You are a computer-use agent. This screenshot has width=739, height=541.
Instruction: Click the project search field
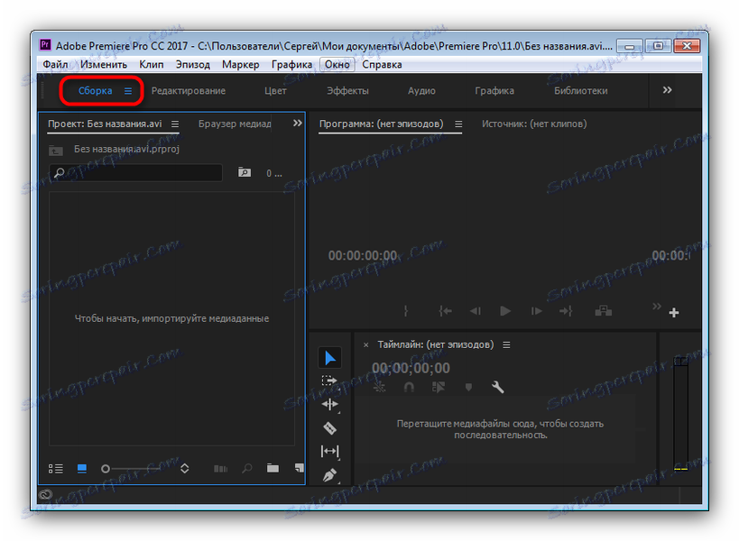pos(135,173)
